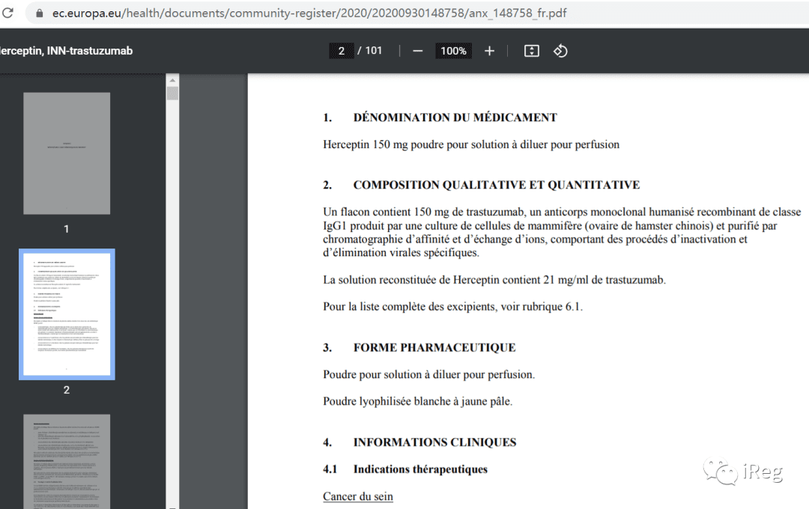This screenshot has width=809, height=509.
Task: Click the browser reload icon
Action: pos(8,13)
